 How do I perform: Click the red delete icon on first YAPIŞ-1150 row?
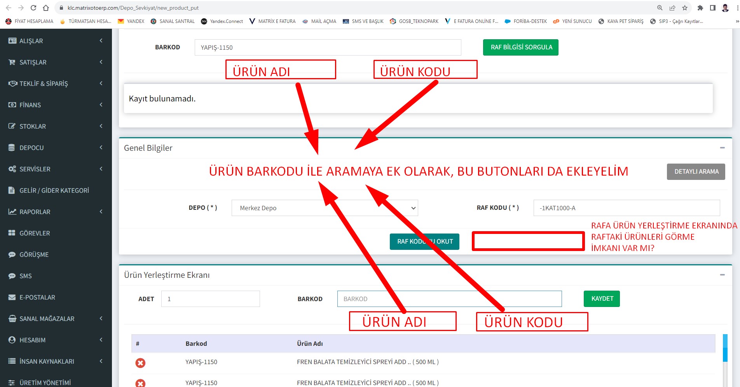140,363
